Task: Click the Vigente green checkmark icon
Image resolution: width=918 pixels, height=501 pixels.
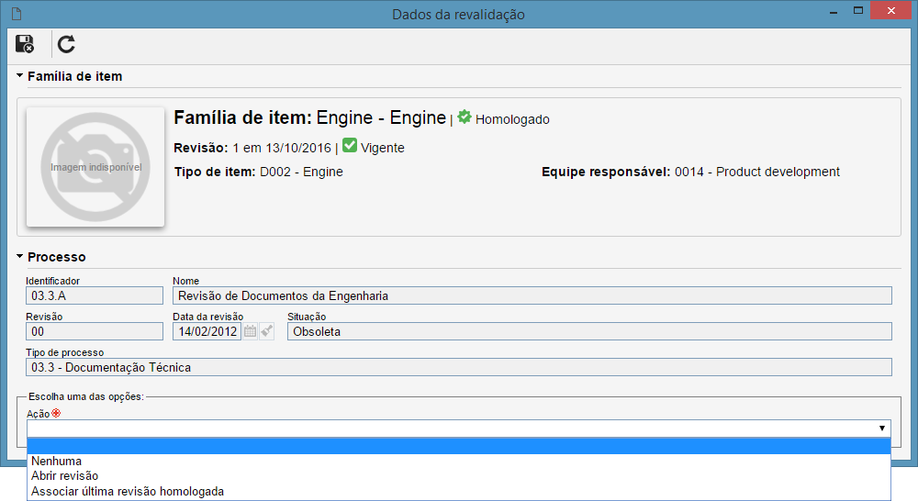Action: point(350,145)
